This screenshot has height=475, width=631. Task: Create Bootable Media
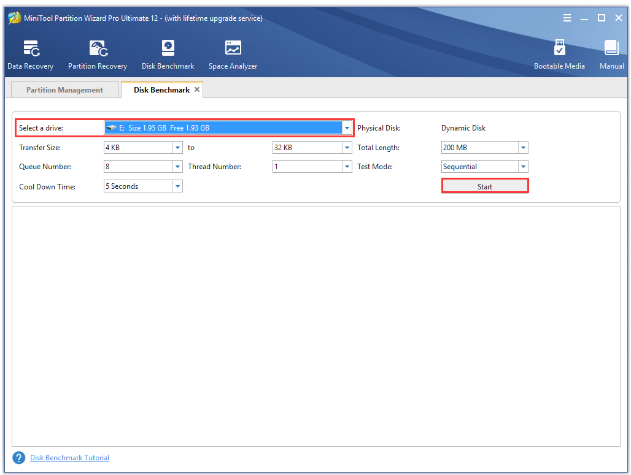(559, 54)
